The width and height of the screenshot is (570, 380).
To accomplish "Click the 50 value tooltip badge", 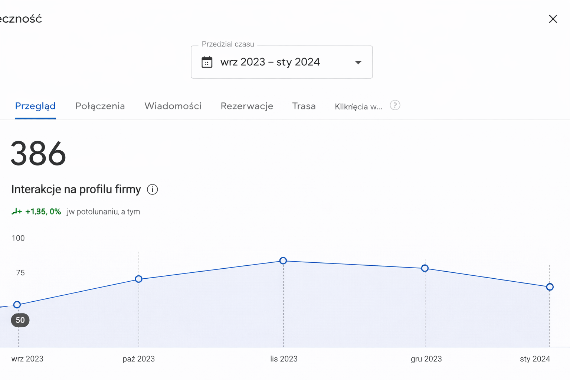I will click(x=20, y=320).
